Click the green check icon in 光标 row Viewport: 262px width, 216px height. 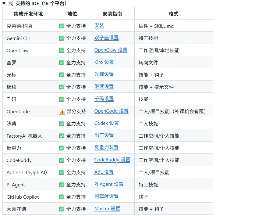tap(62, 75)
